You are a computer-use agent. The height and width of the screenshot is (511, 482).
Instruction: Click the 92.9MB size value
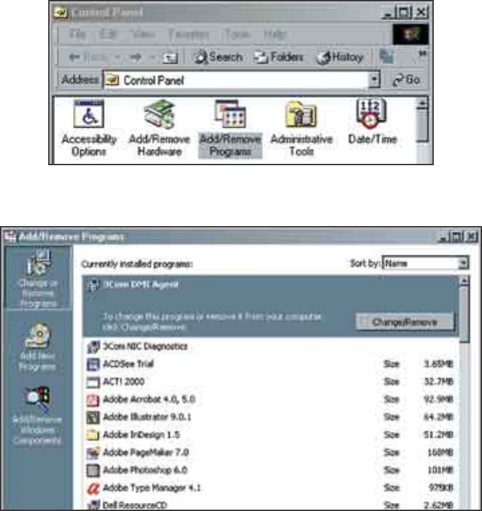[438, 399]
